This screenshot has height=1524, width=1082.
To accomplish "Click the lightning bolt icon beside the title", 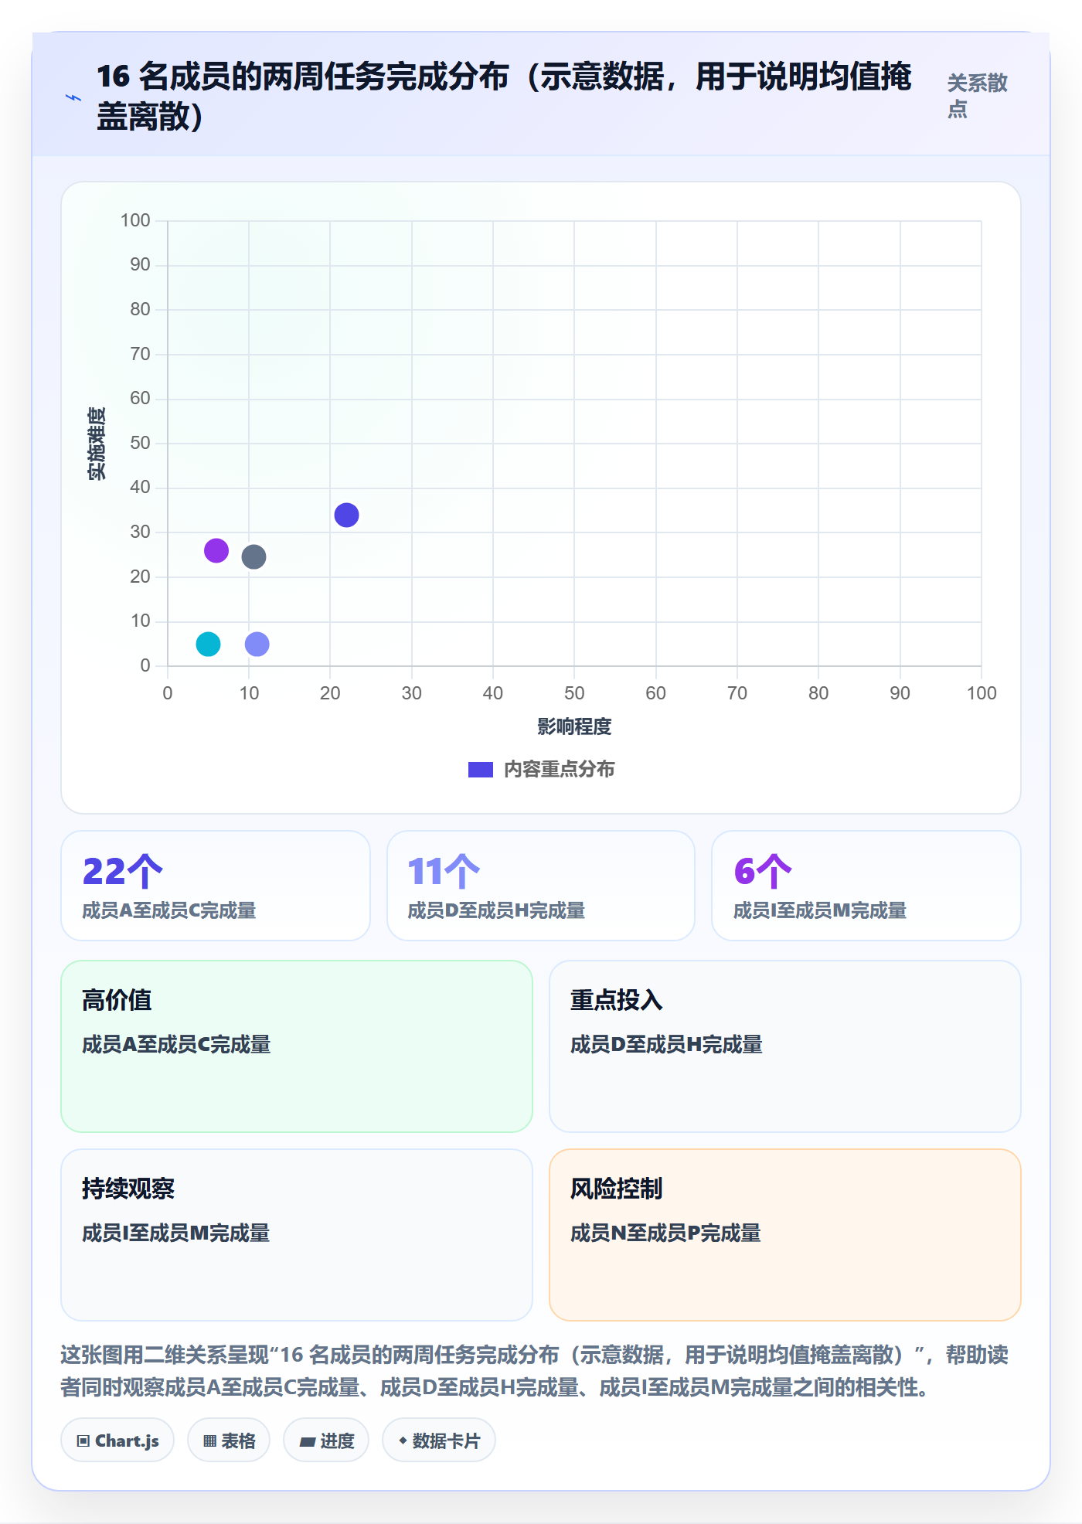I will coord(73,97).
